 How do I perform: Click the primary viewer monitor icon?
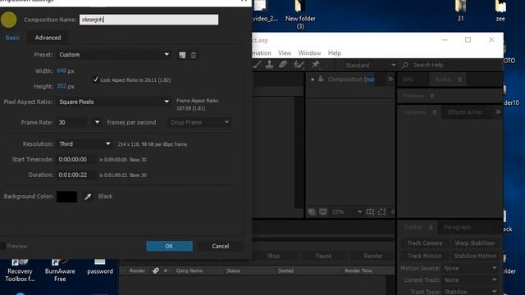tap(323, 212)
